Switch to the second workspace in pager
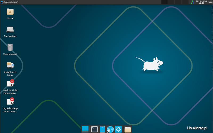 [171, 2]
